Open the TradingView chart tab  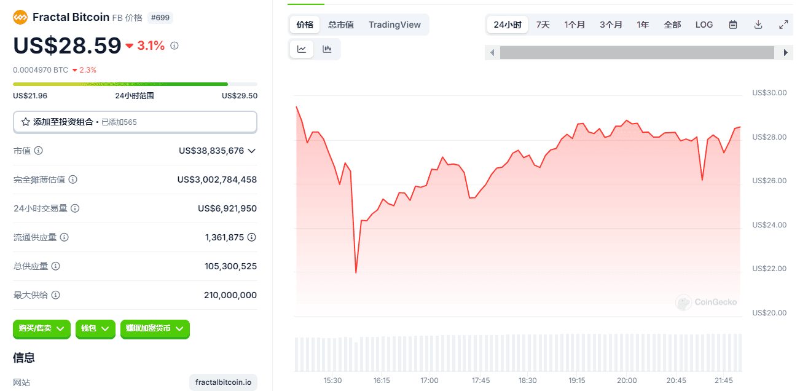click(395, 25)
